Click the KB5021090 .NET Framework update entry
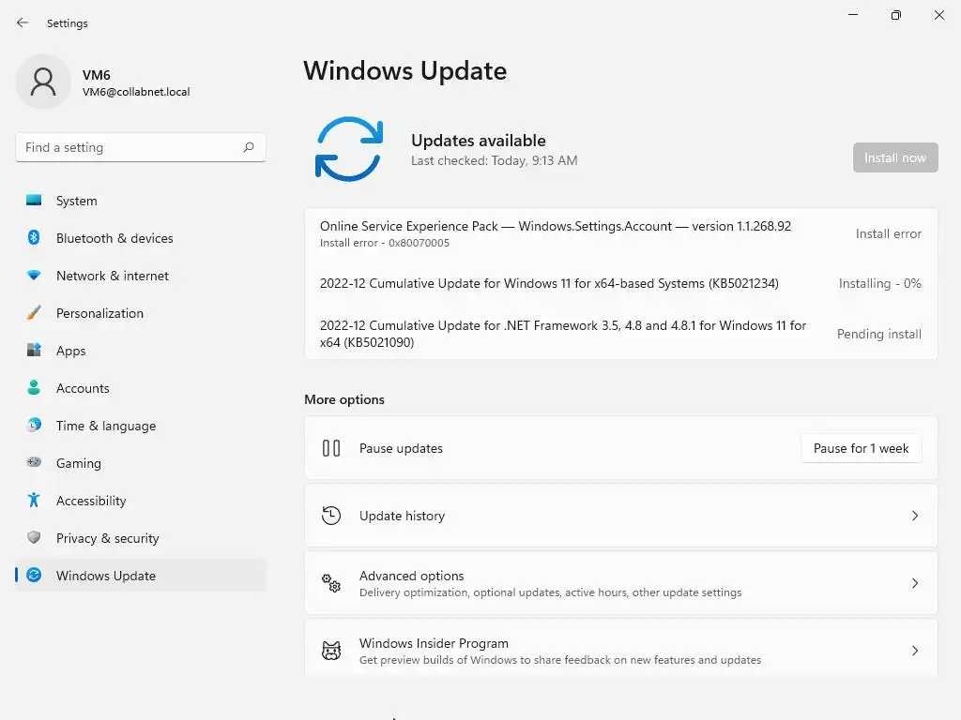Image resolution: width=961 pixels, height=720 pixels. [x=563, y=334]
